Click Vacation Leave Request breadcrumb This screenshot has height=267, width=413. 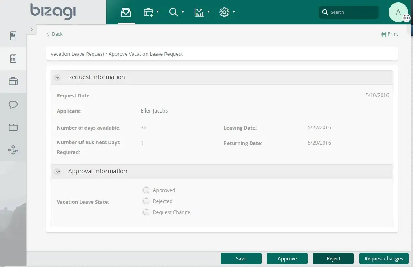click(78, 54)
